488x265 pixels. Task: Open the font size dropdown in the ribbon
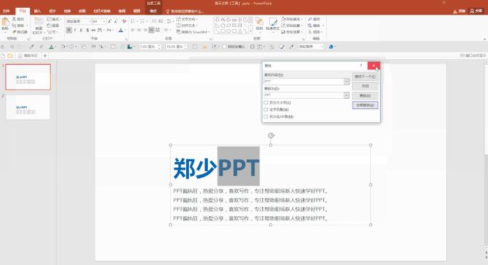[104, 21]
